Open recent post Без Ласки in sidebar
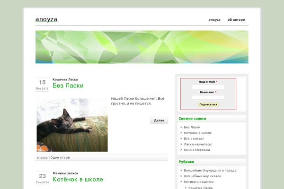The width and height of the screenshot is (284, 189). pyautogui.click(x=192, y=127)
